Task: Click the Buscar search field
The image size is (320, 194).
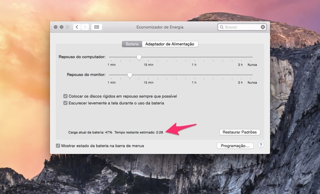Action: [x=242, y=27]
